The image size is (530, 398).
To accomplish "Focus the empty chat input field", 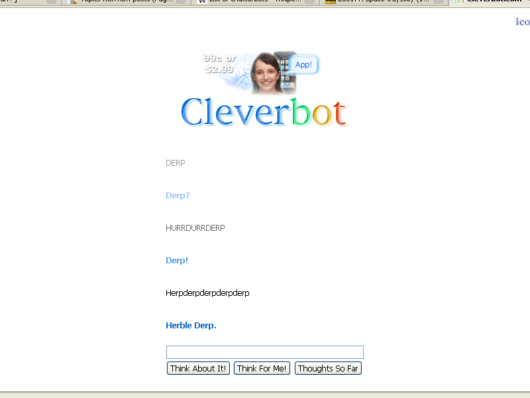I will click(264, 352).
